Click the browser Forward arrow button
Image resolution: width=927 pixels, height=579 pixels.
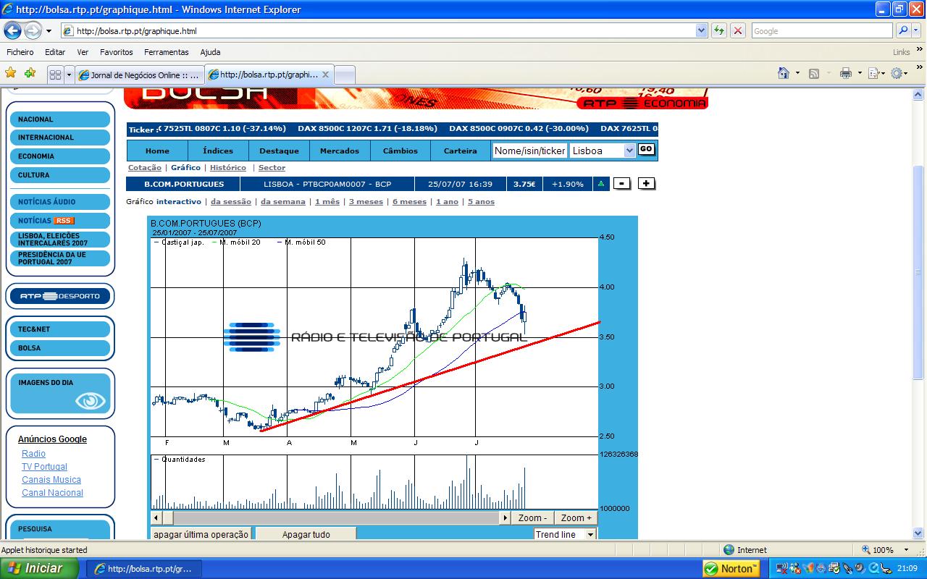point(33,31)
